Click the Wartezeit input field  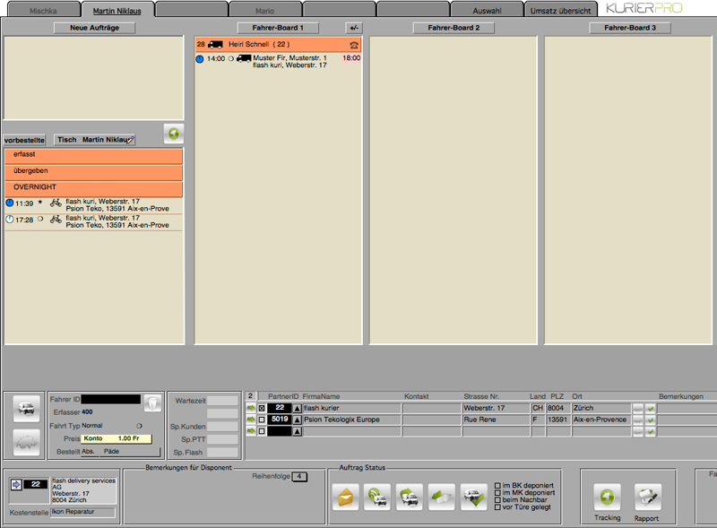[x=222, y=401]
